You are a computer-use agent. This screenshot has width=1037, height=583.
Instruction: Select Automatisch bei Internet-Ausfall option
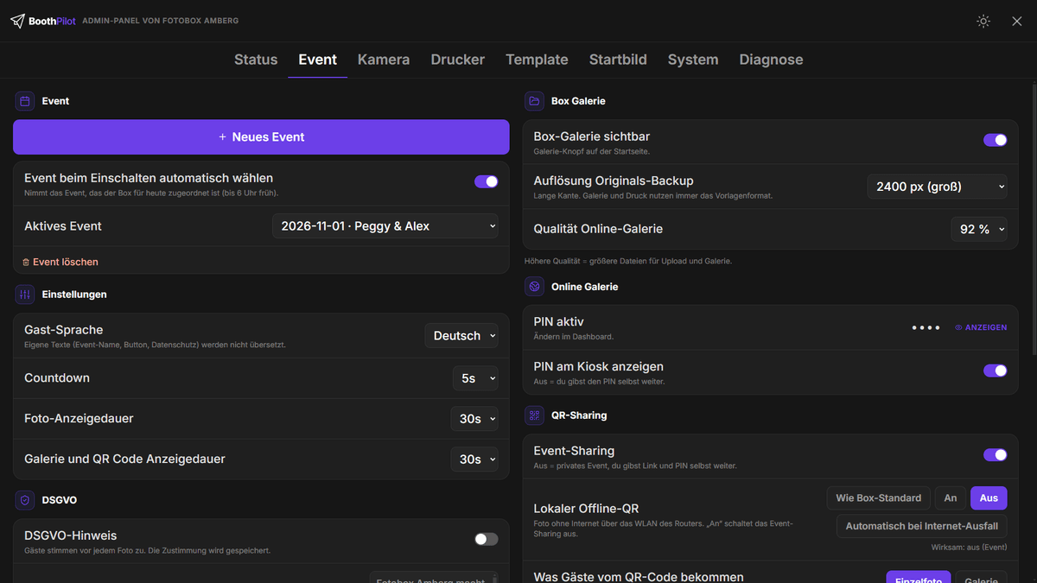922,526
